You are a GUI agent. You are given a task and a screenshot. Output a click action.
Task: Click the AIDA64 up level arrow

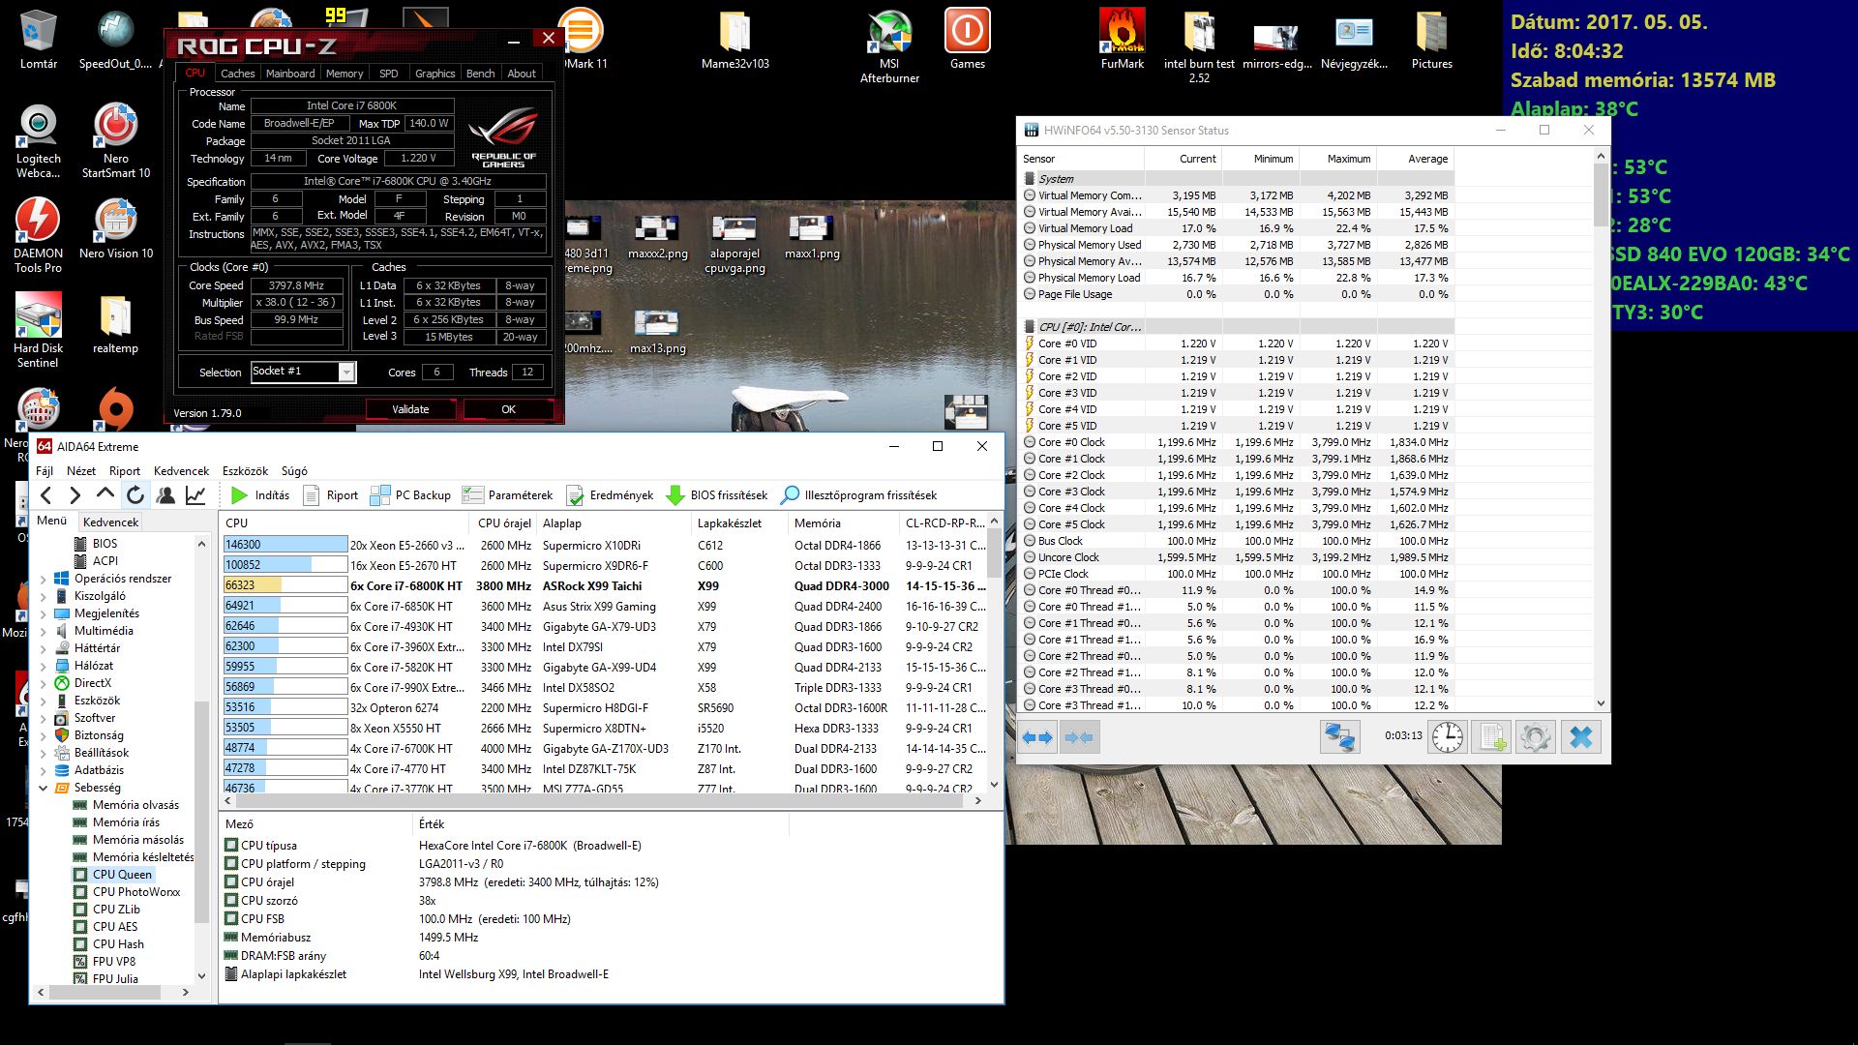point(105,495)
